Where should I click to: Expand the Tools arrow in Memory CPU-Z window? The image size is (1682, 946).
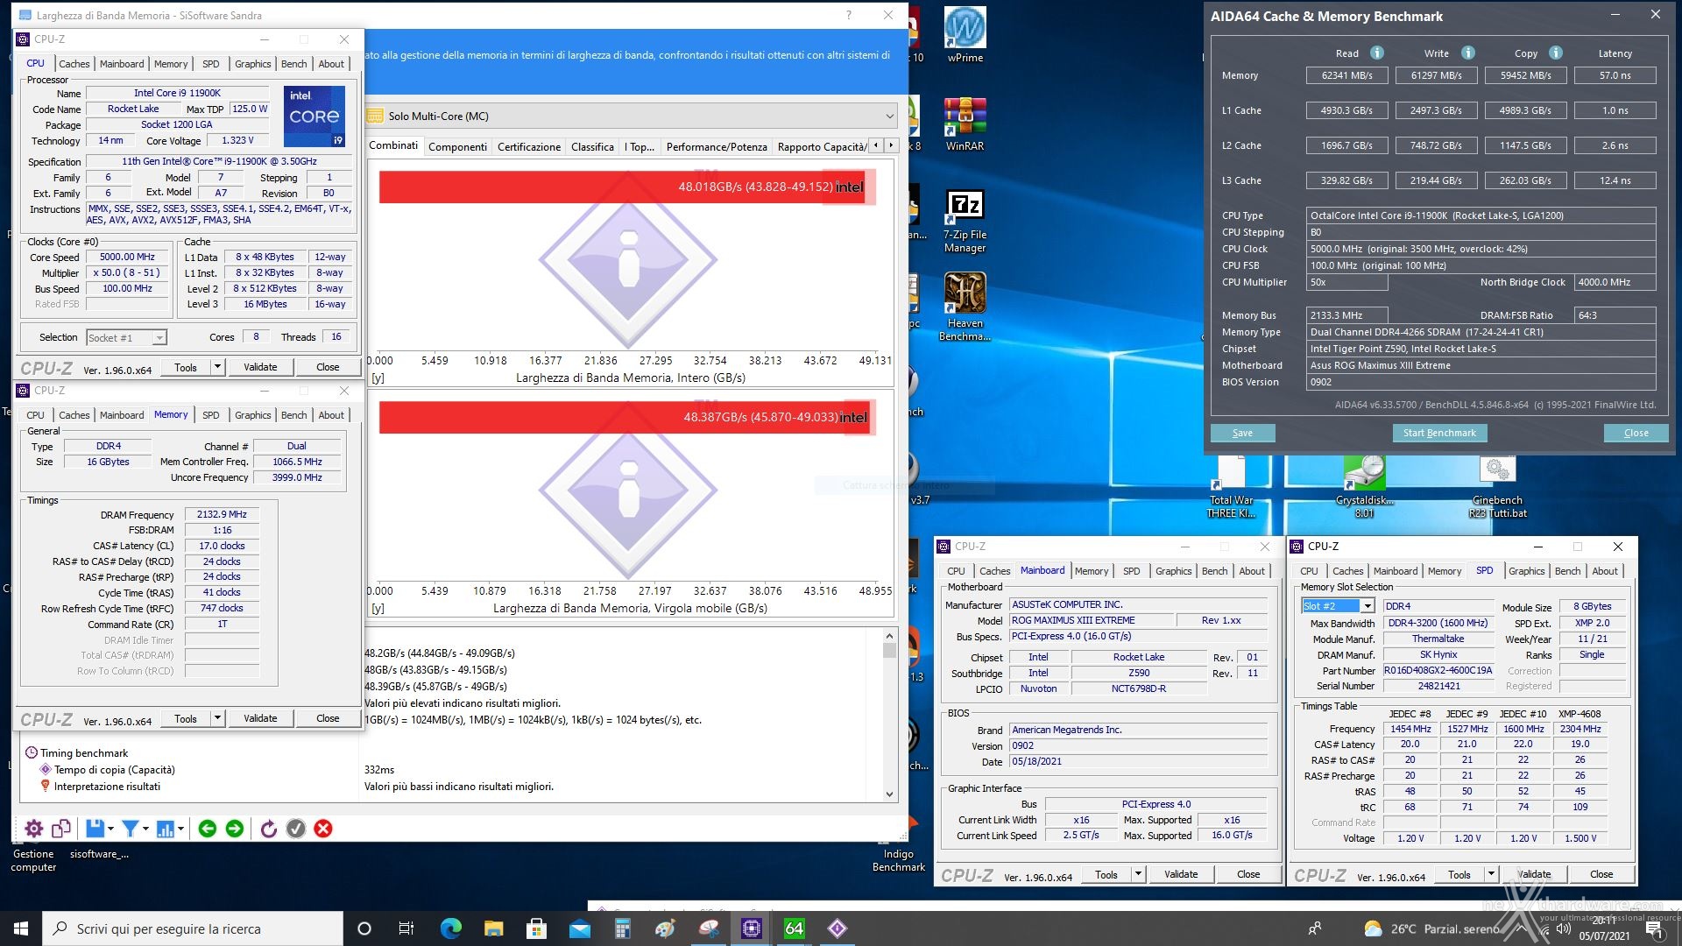pyautogui.click(x=218, y=718)
